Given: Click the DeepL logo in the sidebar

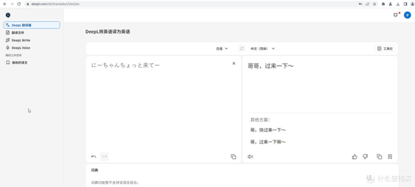Looking at the screenshot, I should pos(8,15).
